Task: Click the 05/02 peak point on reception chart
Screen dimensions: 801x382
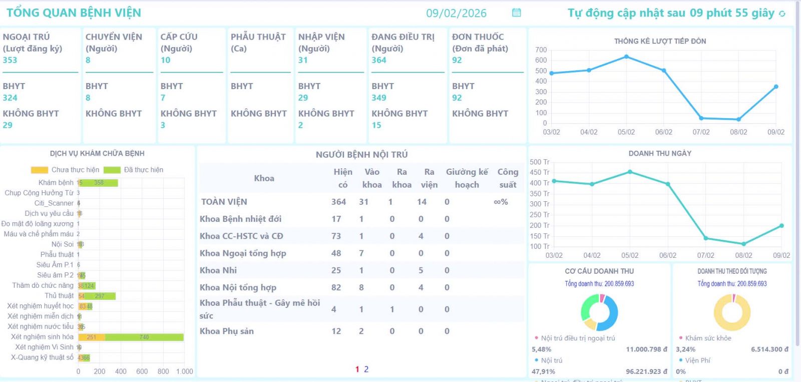Action: 626,57
